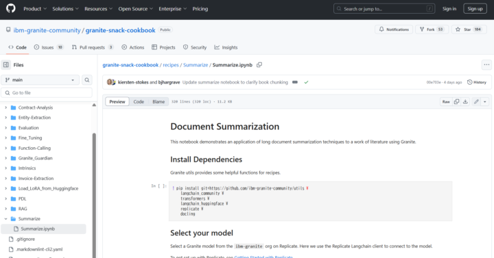Open the Invoice-Extraction folder

pyautogui.click(x=36, y=178)
